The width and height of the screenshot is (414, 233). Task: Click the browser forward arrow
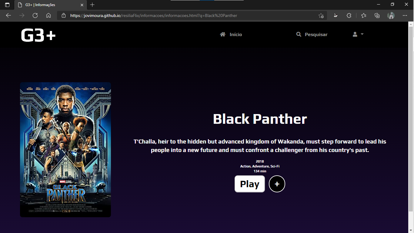coord(22,15)
